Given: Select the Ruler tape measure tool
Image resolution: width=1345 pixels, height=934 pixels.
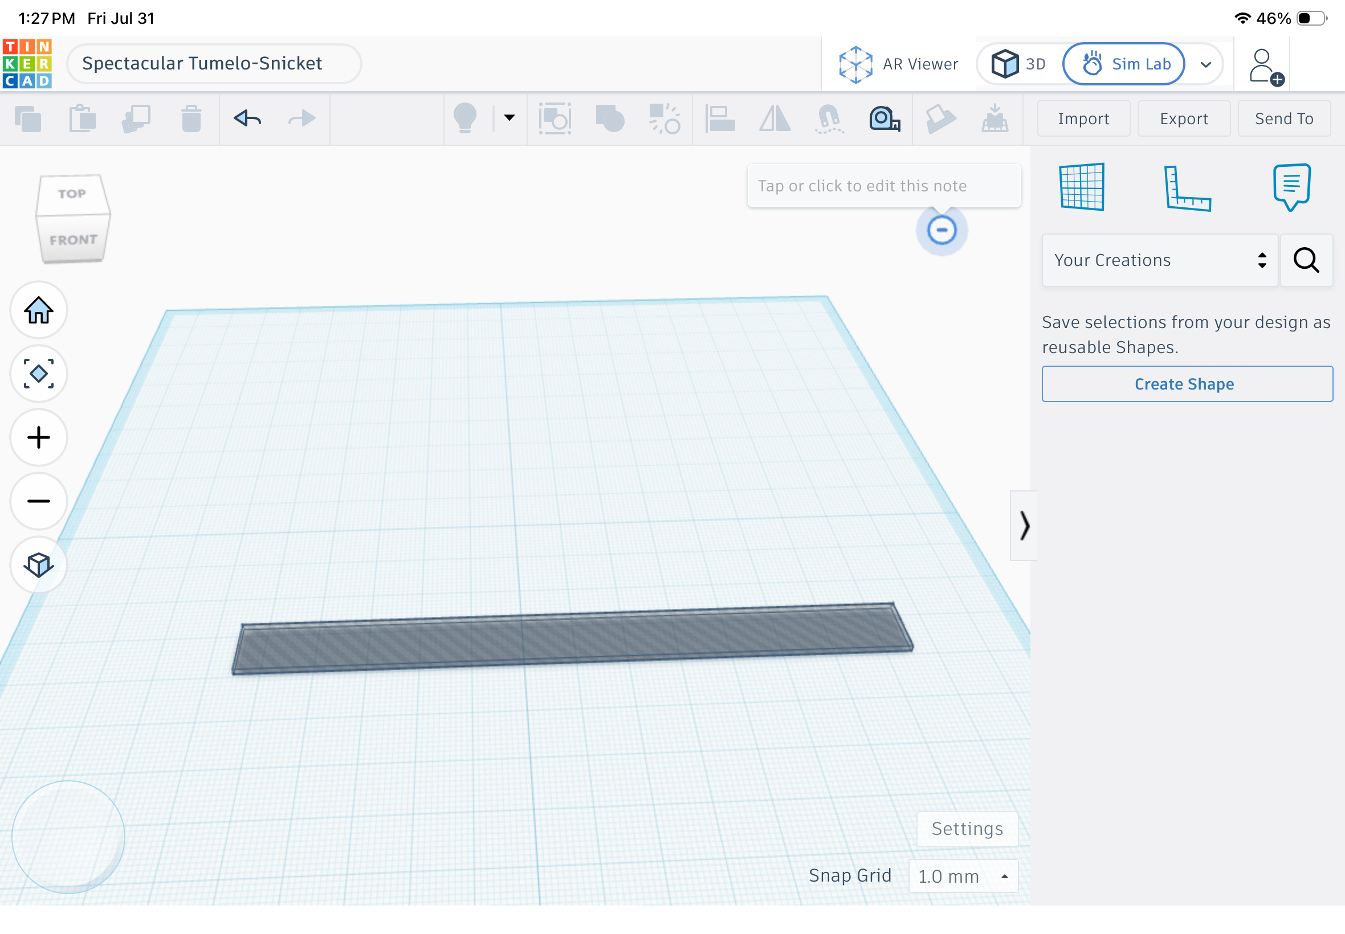Looking at the screenshot, I should click(884, 119).
